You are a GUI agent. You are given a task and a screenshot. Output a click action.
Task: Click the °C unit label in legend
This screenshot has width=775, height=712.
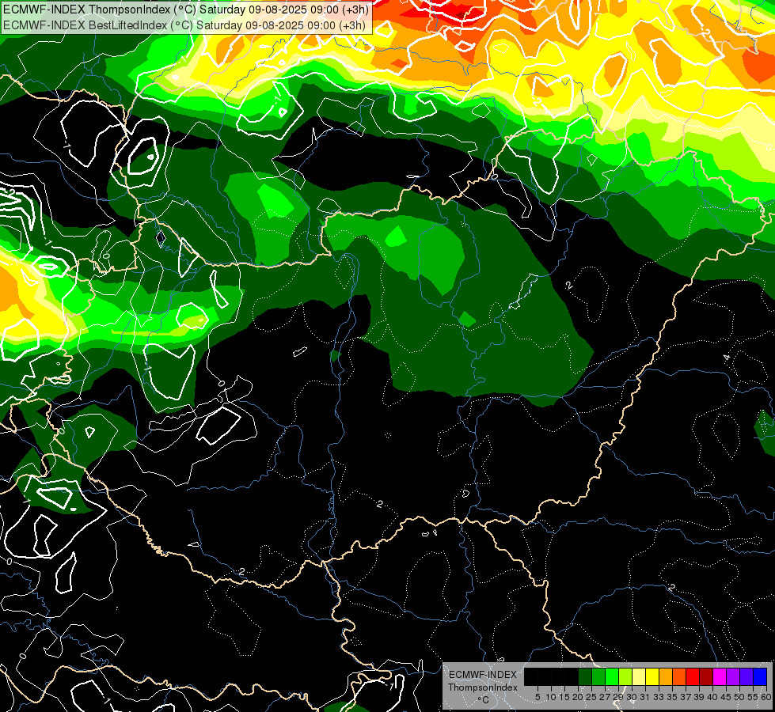click(483, 699)
